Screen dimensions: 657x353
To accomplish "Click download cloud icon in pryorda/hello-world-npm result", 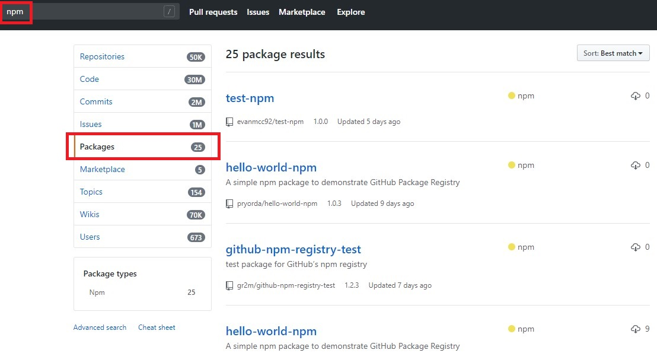I will tap(635, 166).
